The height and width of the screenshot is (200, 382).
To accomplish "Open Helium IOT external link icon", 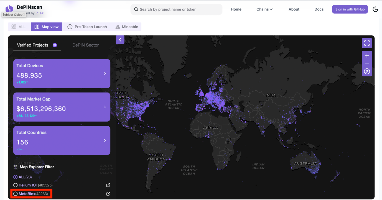I will 108,185.
